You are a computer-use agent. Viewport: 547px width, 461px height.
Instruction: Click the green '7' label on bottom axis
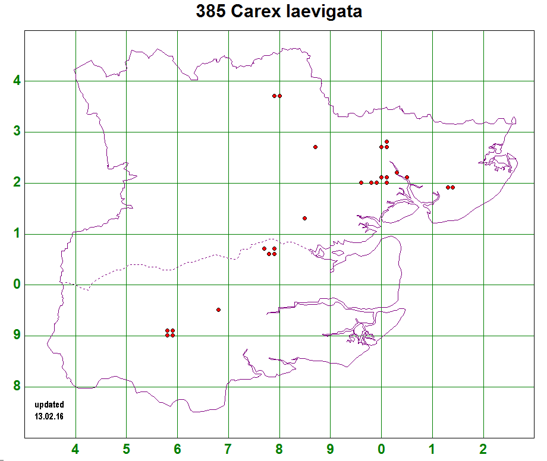(x=228, y=449)
